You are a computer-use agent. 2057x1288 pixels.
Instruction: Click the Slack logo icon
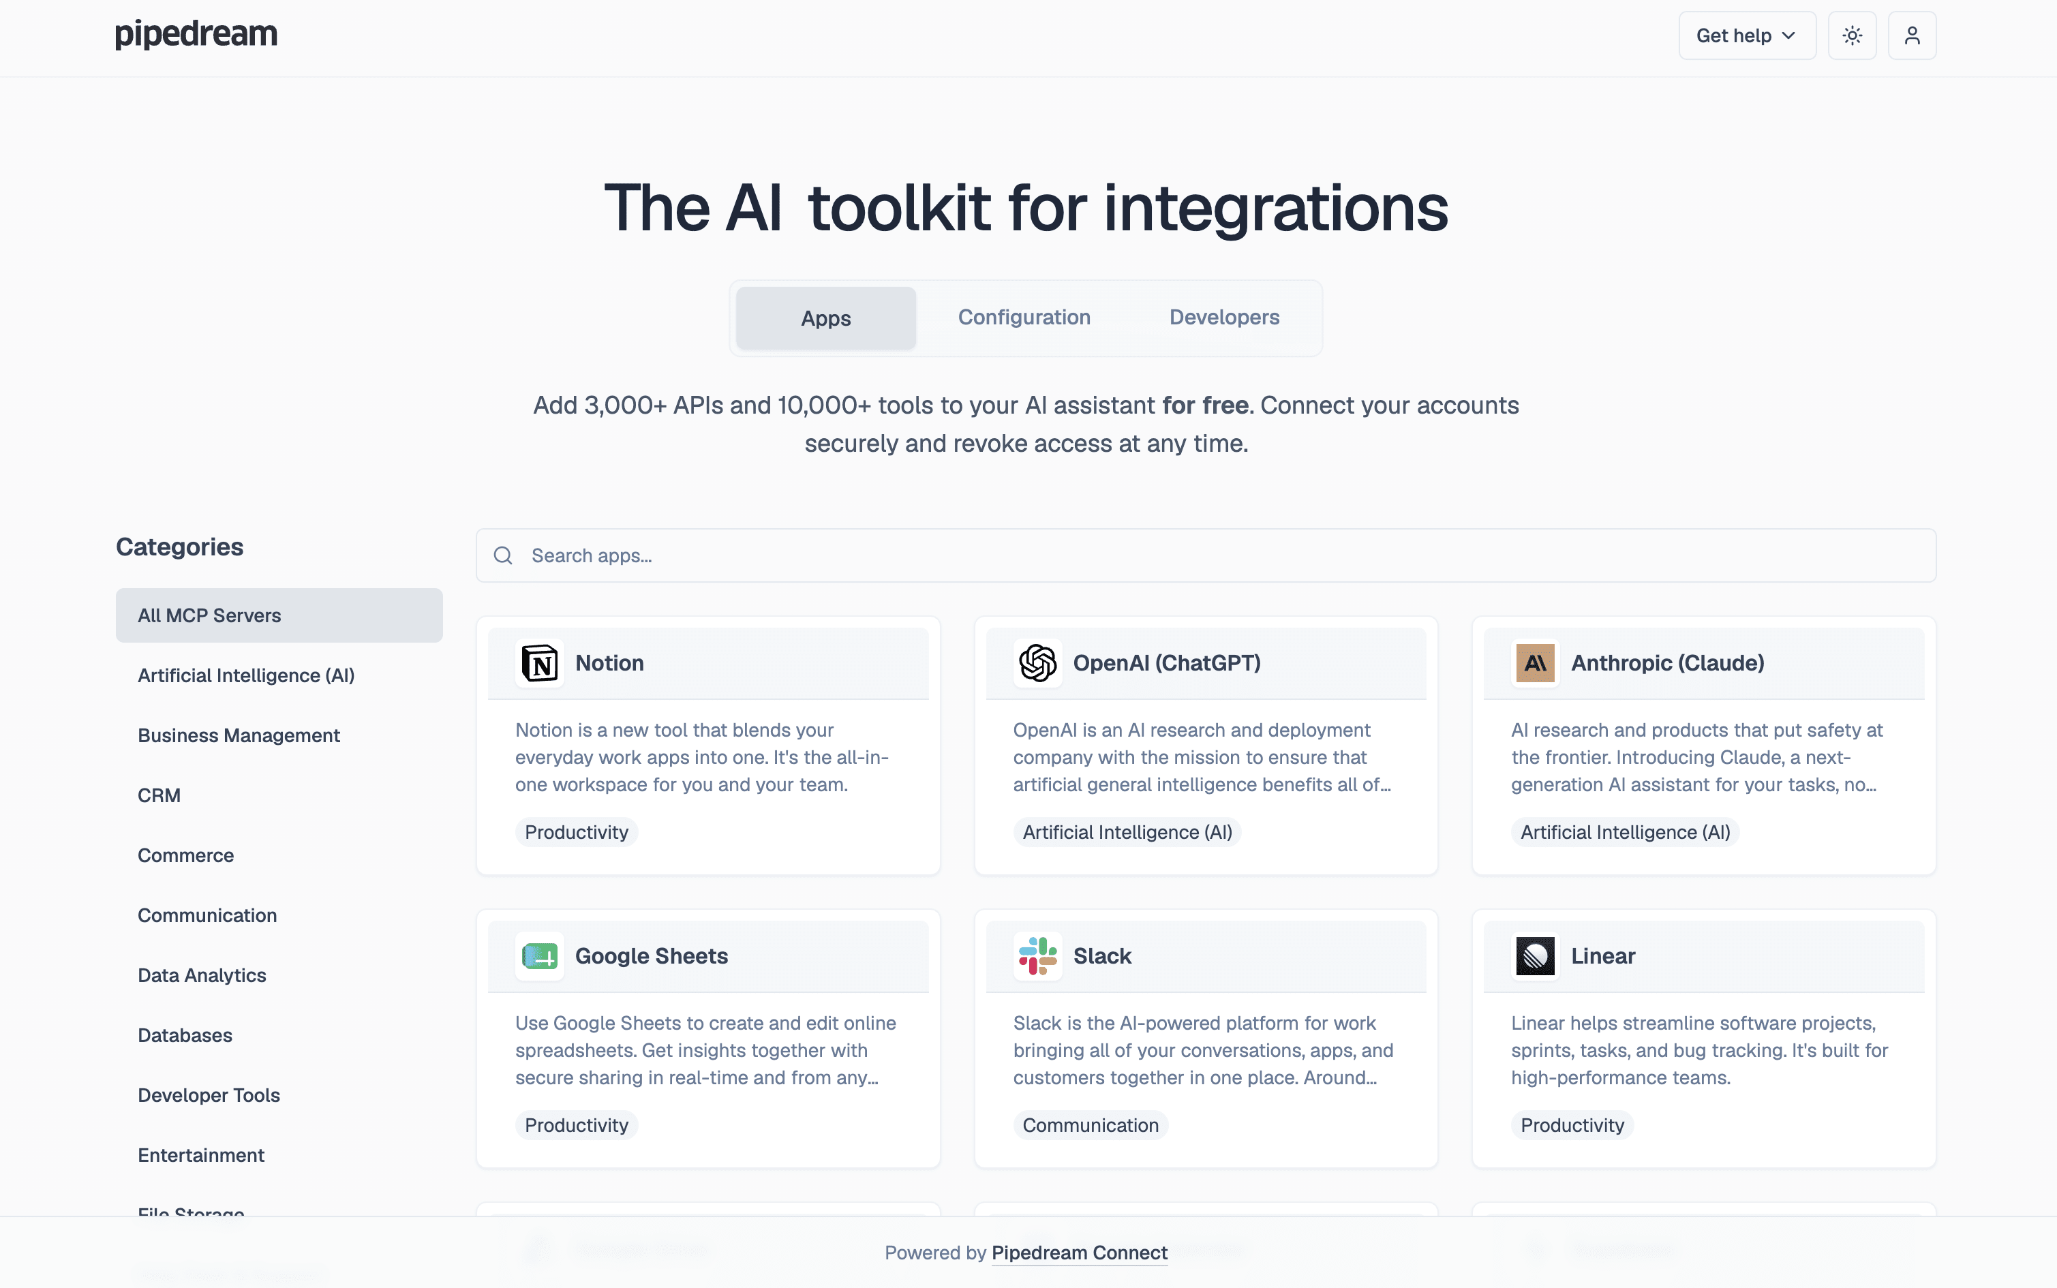pos(1037,955)
